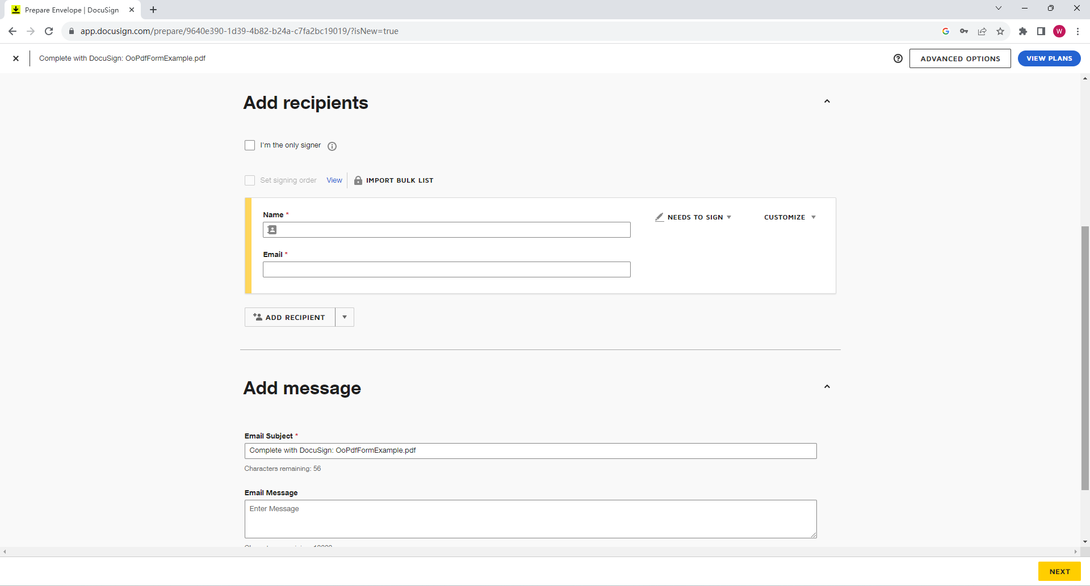The height and width of the screenshot is (586, 1090).
Task: Go forward with browser forward arrow
Action: (x=31, y=31)
